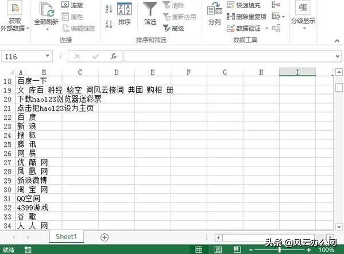Viewport: 344px width, 254px height.
Task: Click What-If Analysis icon
Action: tap(276, 16)
